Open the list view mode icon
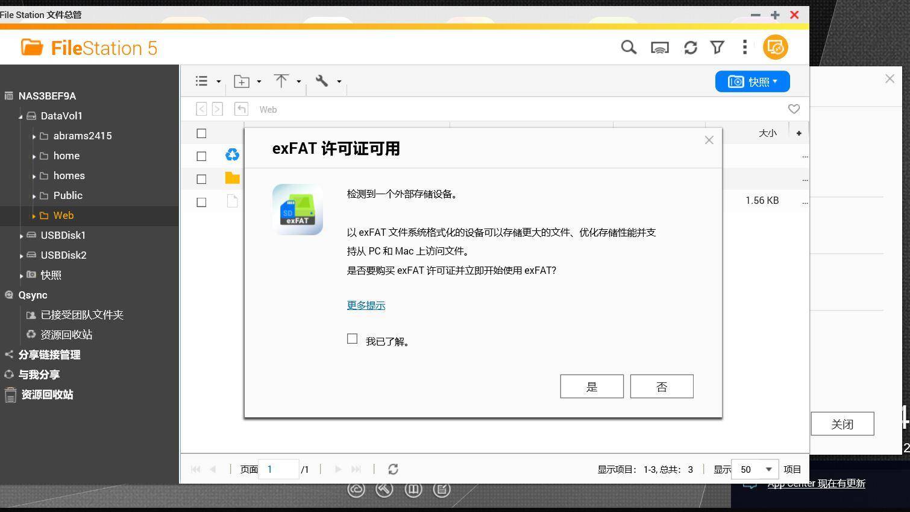 click(201, 80)
